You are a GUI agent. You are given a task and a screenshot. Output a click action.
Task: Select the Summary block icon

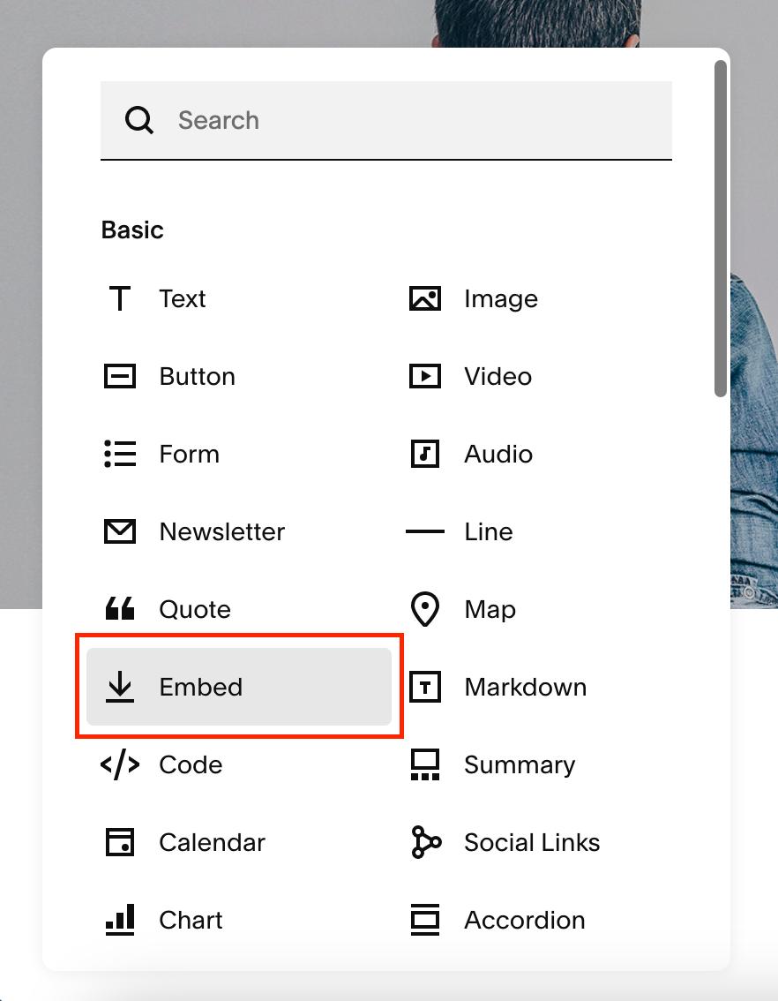(x=424, y=764)
